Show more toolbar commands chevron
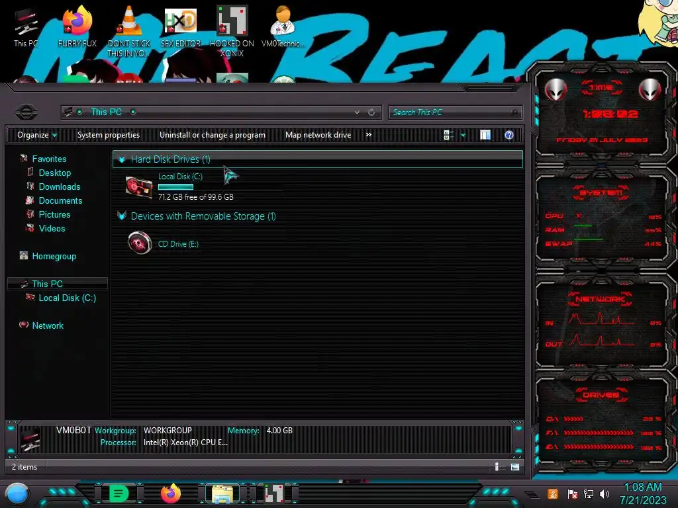This screenshot has width=678, height=508. pyautogui.click(x=368, y=135)
